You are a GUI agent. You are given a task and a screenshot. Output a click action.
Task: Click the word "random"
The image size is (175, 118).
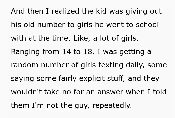[25, 65]
